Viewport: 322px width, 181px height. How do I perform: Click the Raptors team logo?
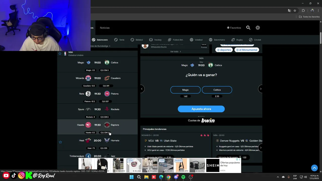pyautogui.click(x=107, y=125)
